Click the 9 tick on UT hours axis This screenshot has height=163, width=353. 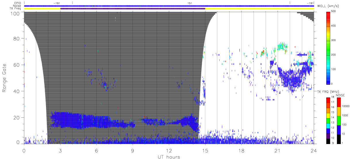pos(133,150)
